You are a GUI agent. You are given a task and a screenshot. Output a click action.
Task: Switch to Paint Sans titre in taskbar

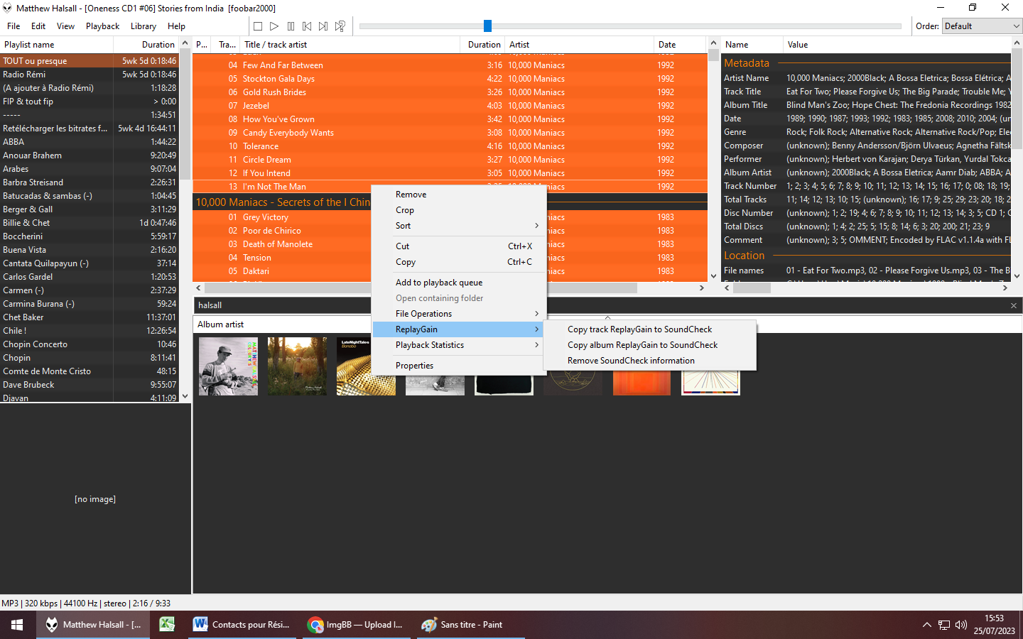coord(470,625)
